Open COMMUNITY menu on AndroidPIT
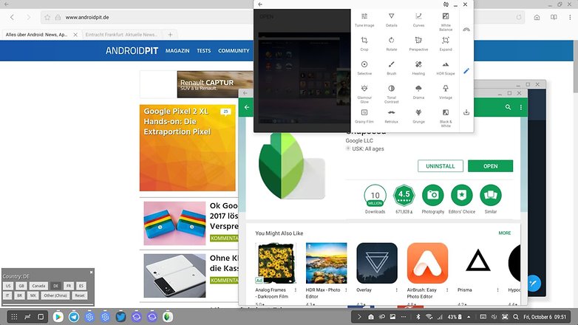The width and height of the screenshot is (578, 325). click(234, 51)
